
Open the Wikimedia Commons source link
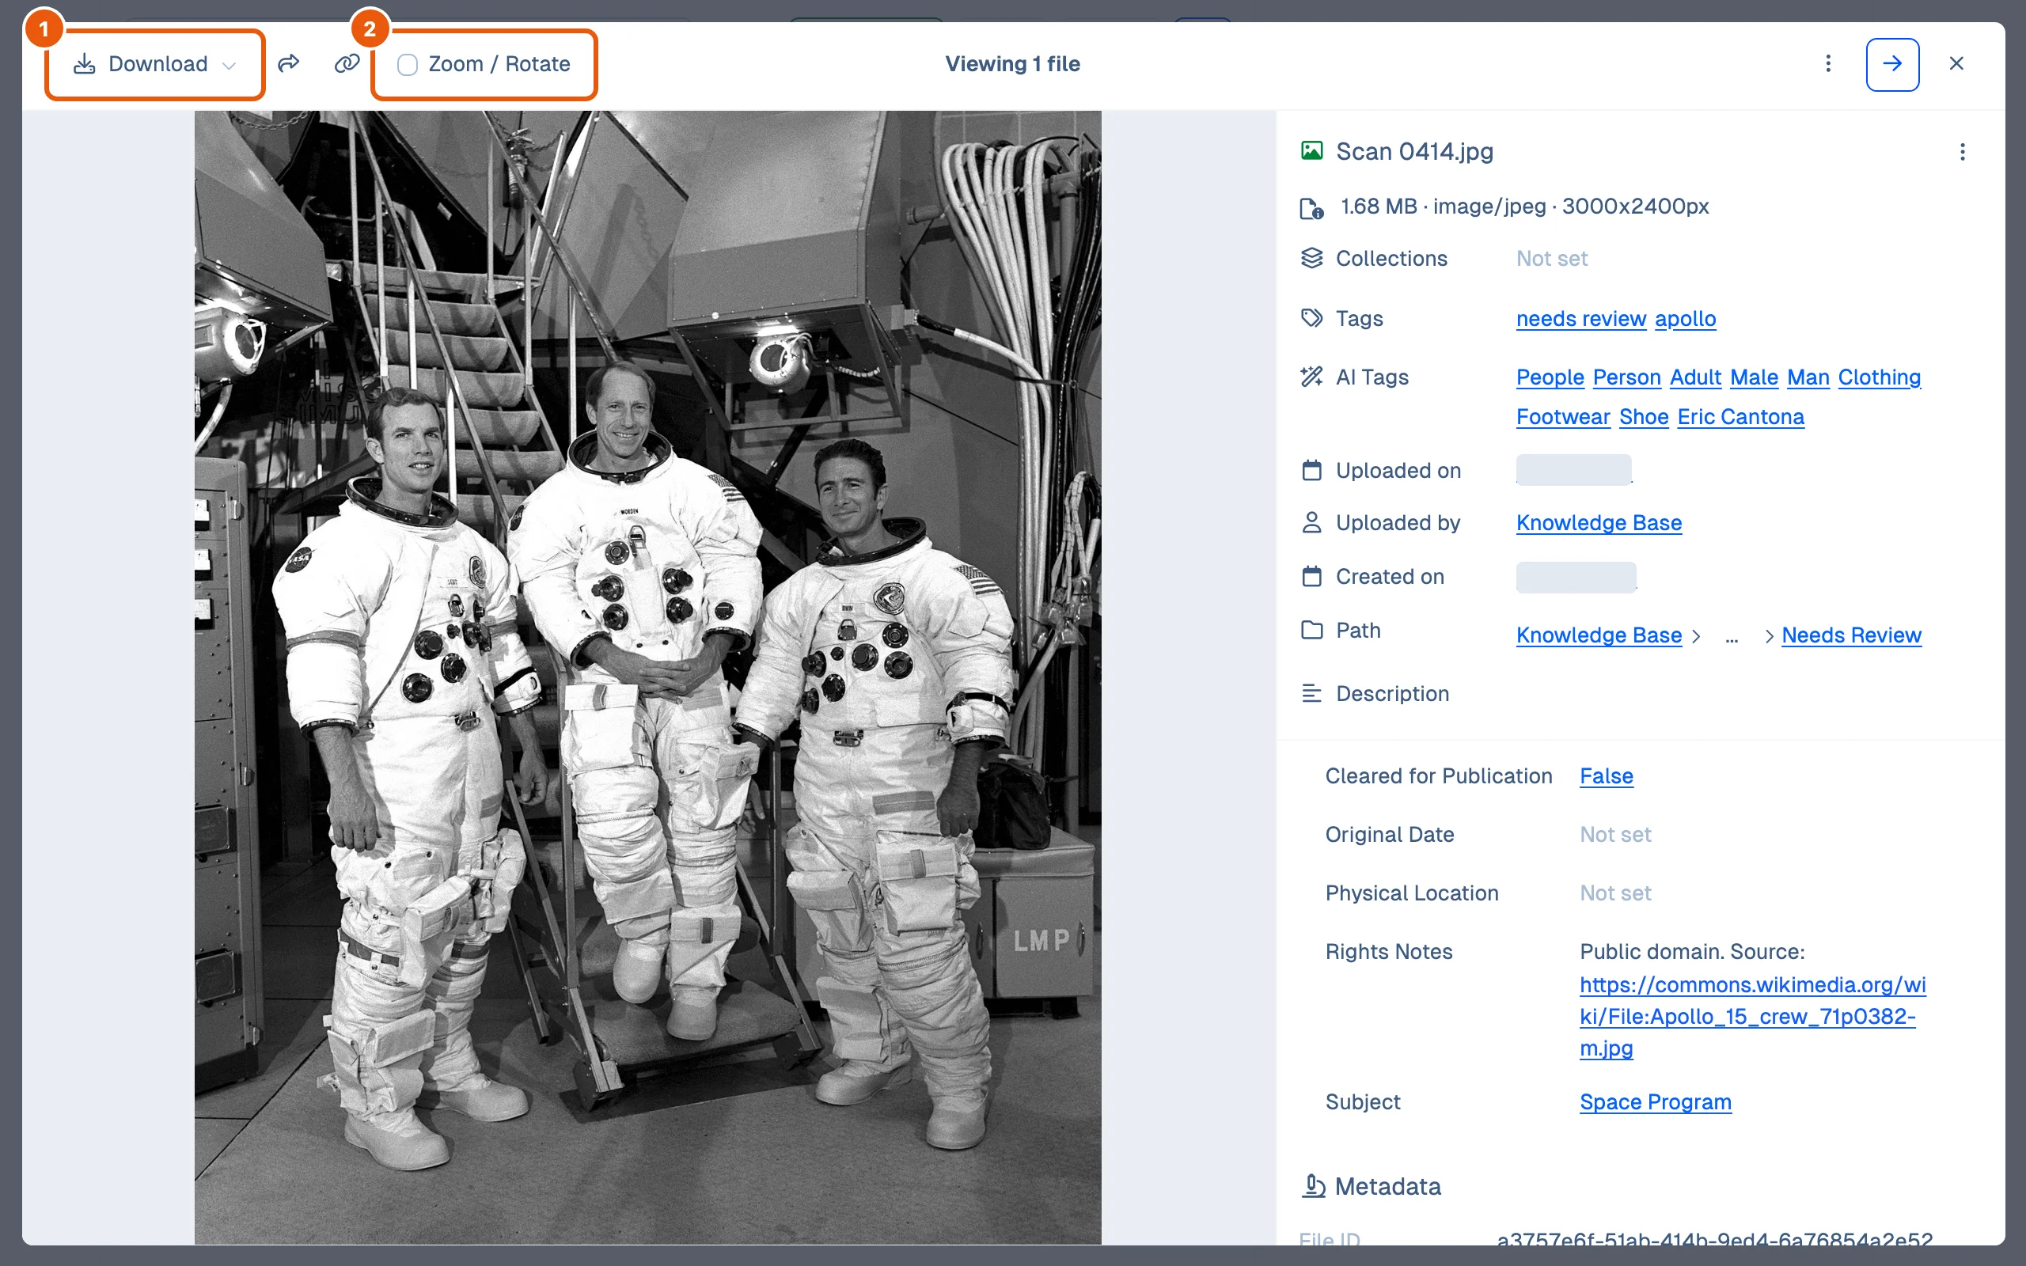pos(1752,1017)
